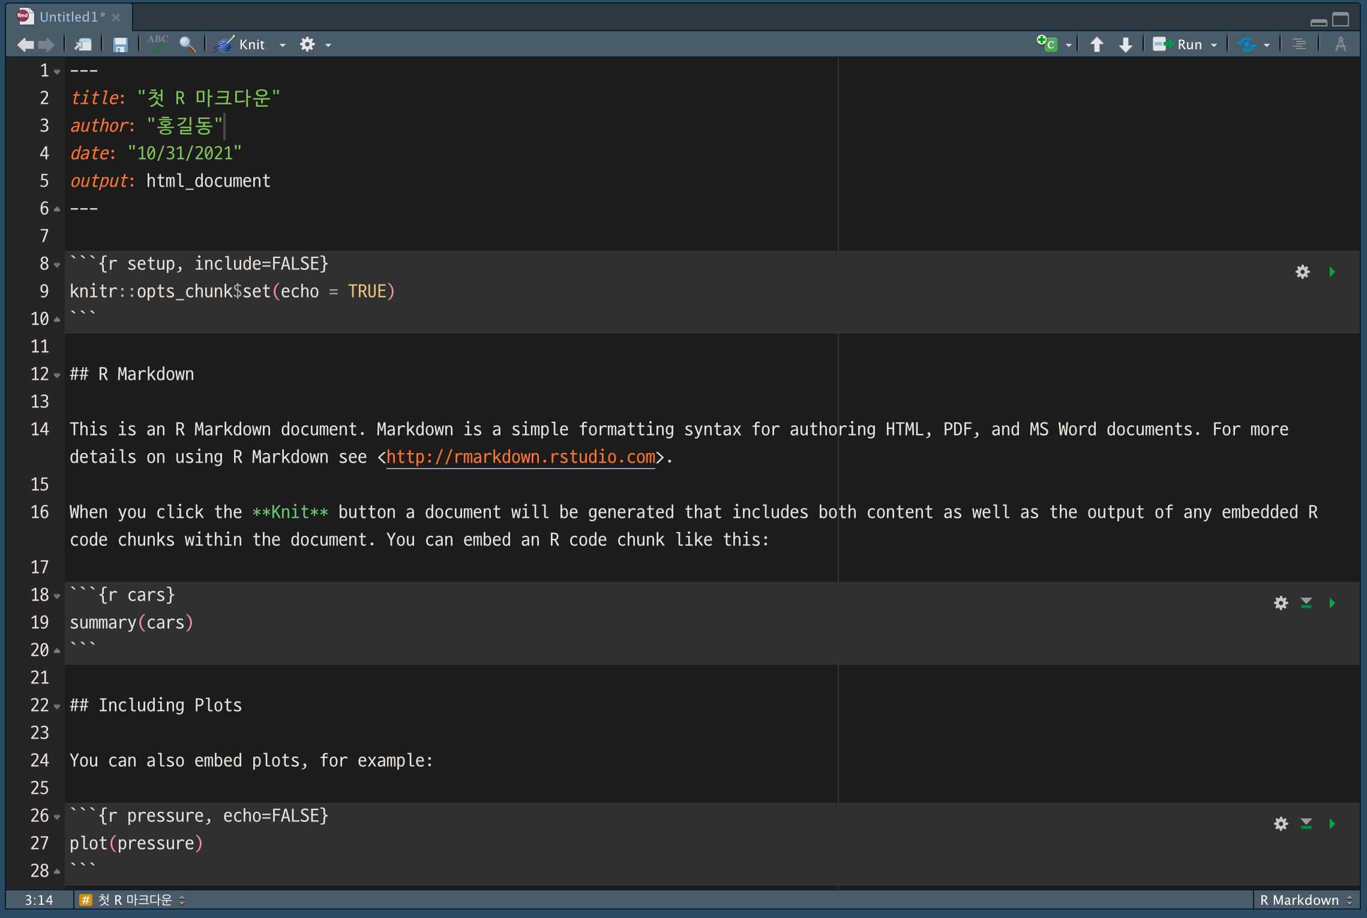Open the document settings gear
Image resolution: width=1367 pixels, height=918 pixels.
(x=307, y=44)
